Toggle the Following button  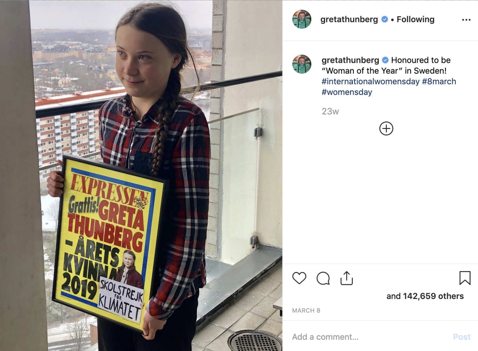point(416,19)
